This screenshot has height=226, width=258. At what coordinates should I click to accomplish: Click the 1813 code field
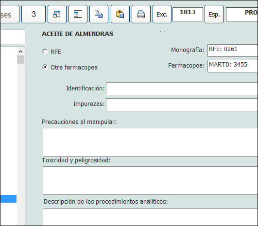coord(188,14)
